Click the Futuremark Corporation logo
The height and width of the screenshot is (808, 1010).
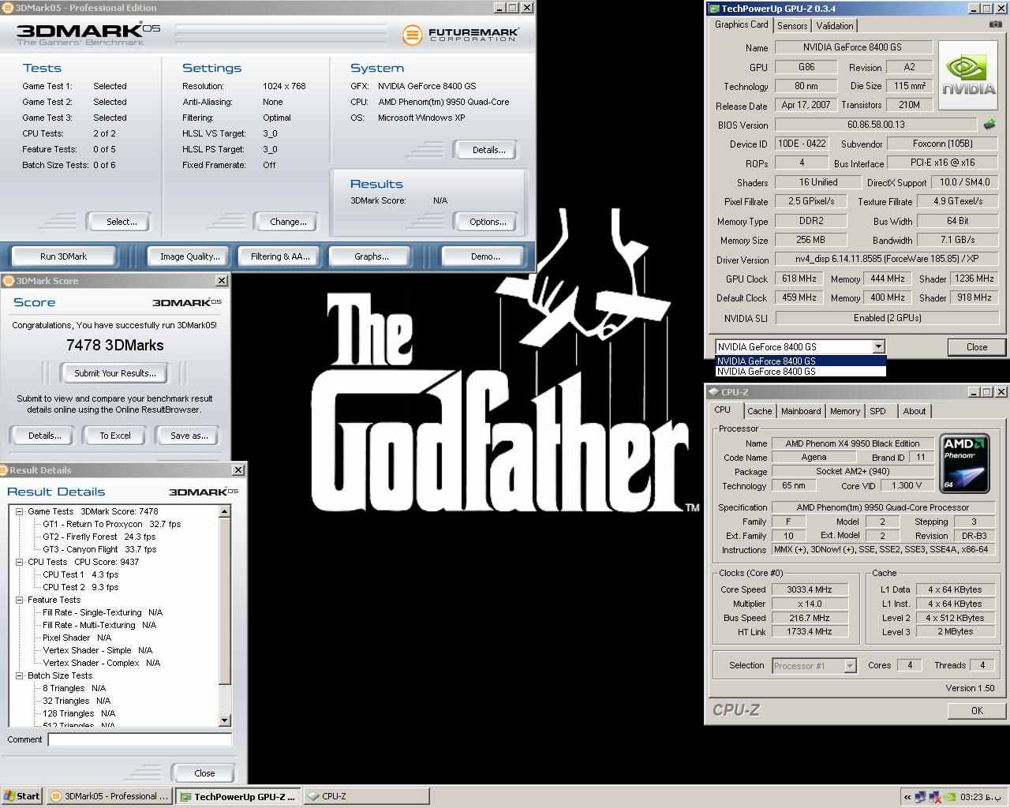[461, 35]
